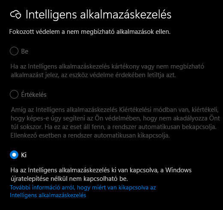Click the "ki van kapcsolva, a Windows" line

coord(101,170)
